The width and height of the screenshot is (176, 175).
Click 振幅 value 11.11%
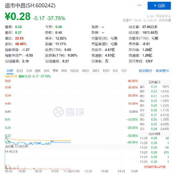click(61, 44)
